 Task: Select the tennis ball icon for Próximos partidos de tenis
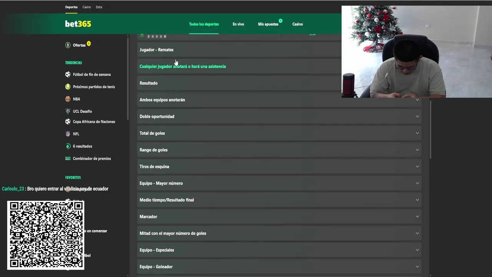pyautogui.click(x=68, y=87)
